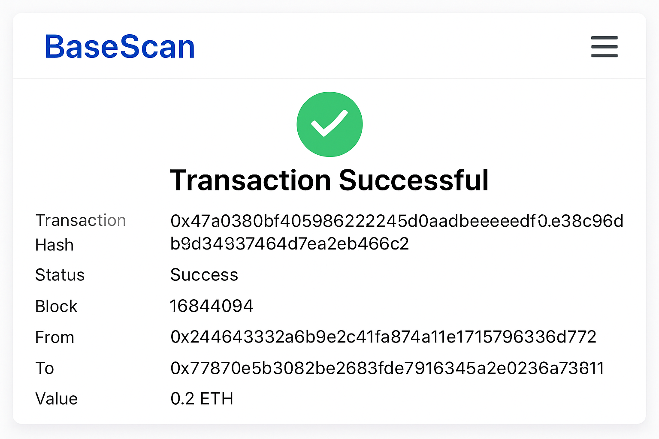The width and height of the screenshot is (659, 439).
Task: Click the From address 0x244643332a6b9e2c
Action: 383,337
